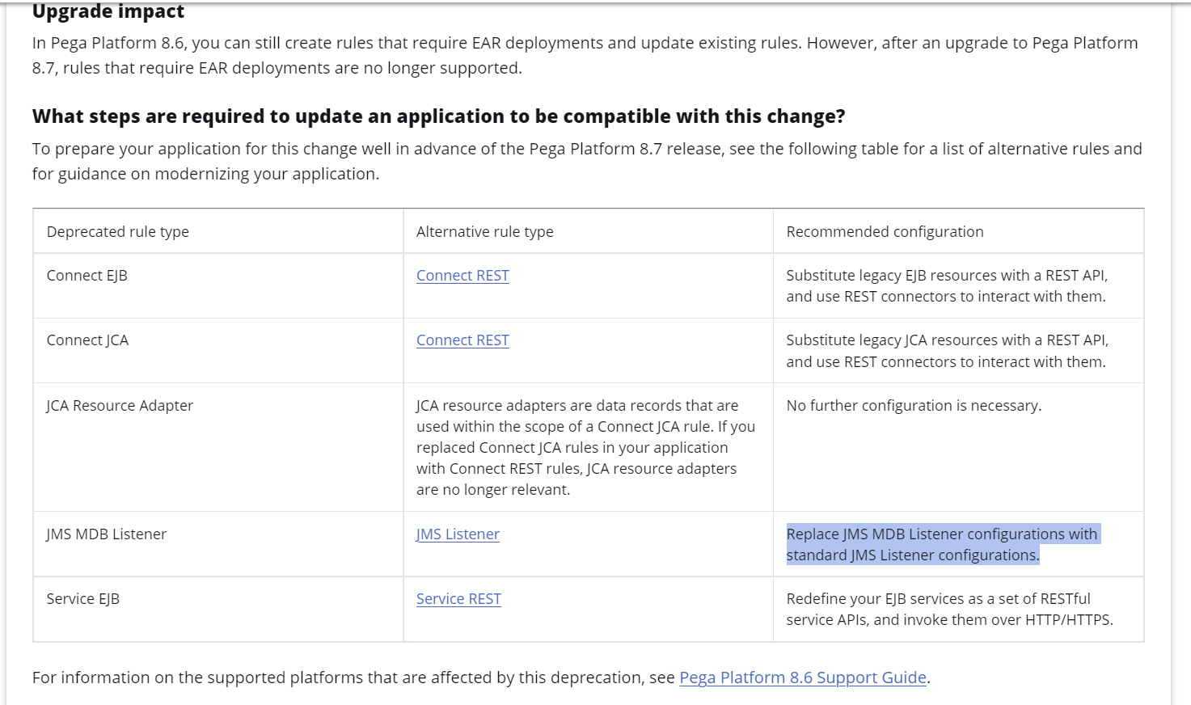Click 'No further configuration is necessary.' text
This screenshot has height=705, width=1191.
click(914, 406)
